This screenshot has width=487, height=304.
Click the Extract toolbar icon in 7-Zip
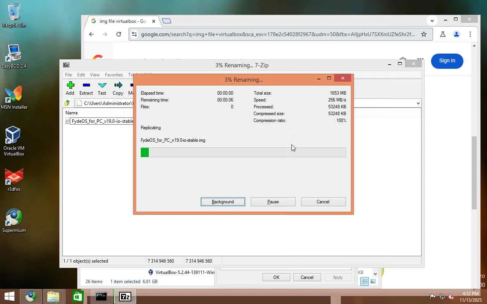(x=86, y=85)
